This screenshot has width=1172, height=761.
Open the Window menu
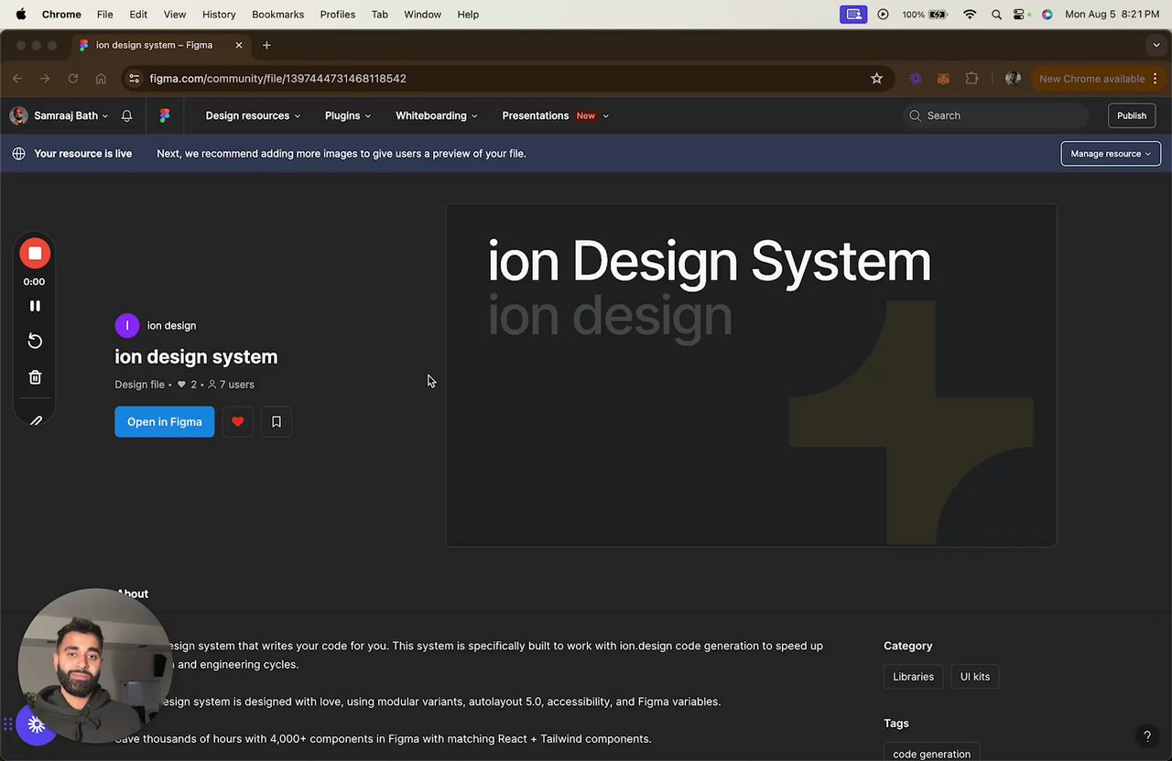tap(422, 15)
